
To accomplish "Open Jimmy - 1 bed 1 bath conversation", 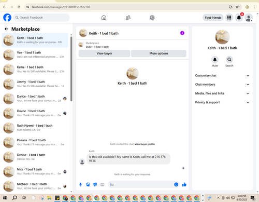I will click(35, 84).
